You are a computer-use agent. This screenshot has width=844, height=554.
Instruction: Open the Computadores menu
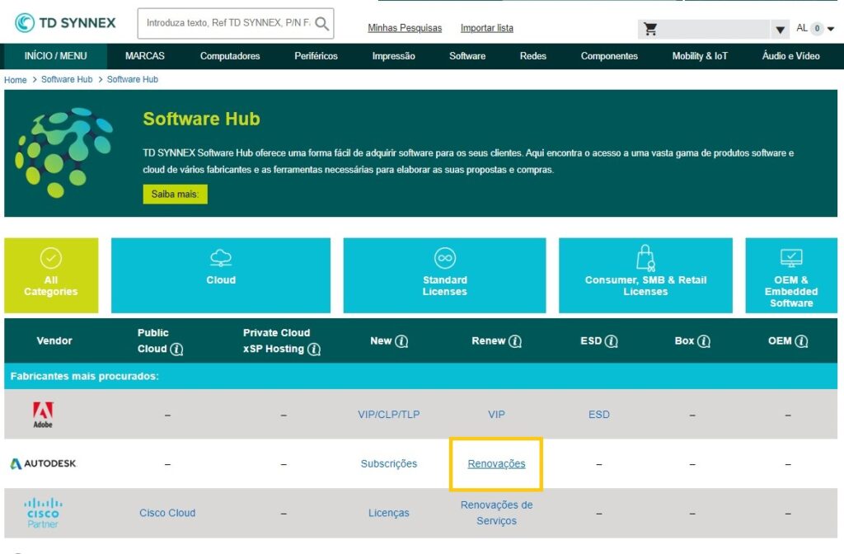coord(230,56)
